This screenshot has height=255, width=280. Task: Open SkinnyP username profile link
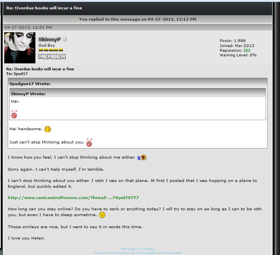pos(49,39)
